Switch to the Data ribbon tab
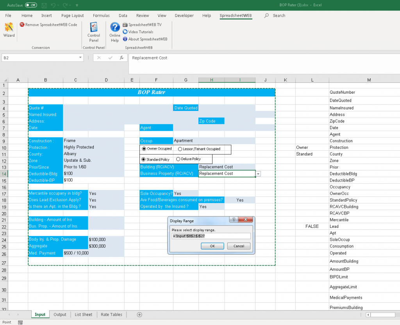Viewport: 400px width, 325px height. [x=123, y=16]
